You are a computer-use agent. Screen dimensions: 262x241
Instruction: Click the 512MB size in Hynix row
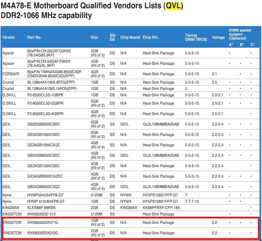[96, 195]
